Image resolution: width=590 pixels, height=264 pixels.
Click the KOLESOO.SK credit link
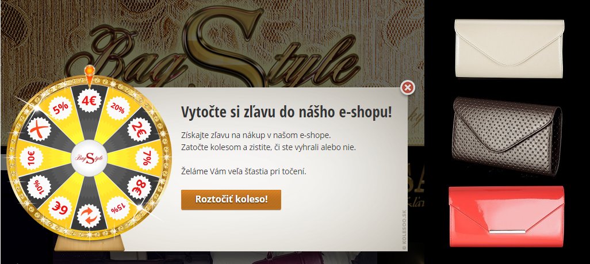(404, 230)
